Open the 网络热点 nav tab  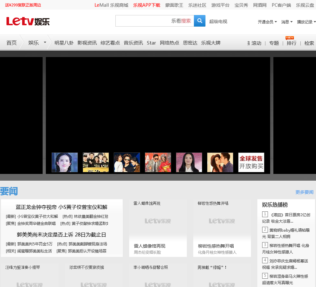point(170,43)
